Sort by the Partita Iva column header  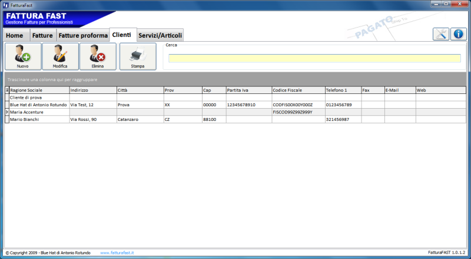[x=248, y=90]
